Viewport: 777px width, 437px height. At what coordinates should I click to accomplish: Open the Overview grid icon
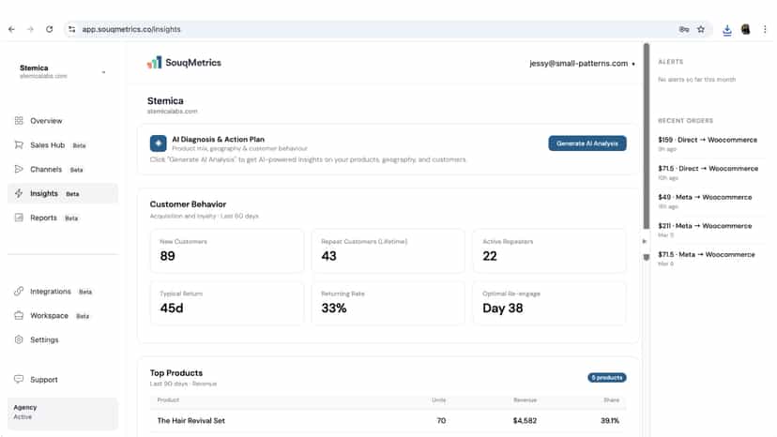click(19, 120)
